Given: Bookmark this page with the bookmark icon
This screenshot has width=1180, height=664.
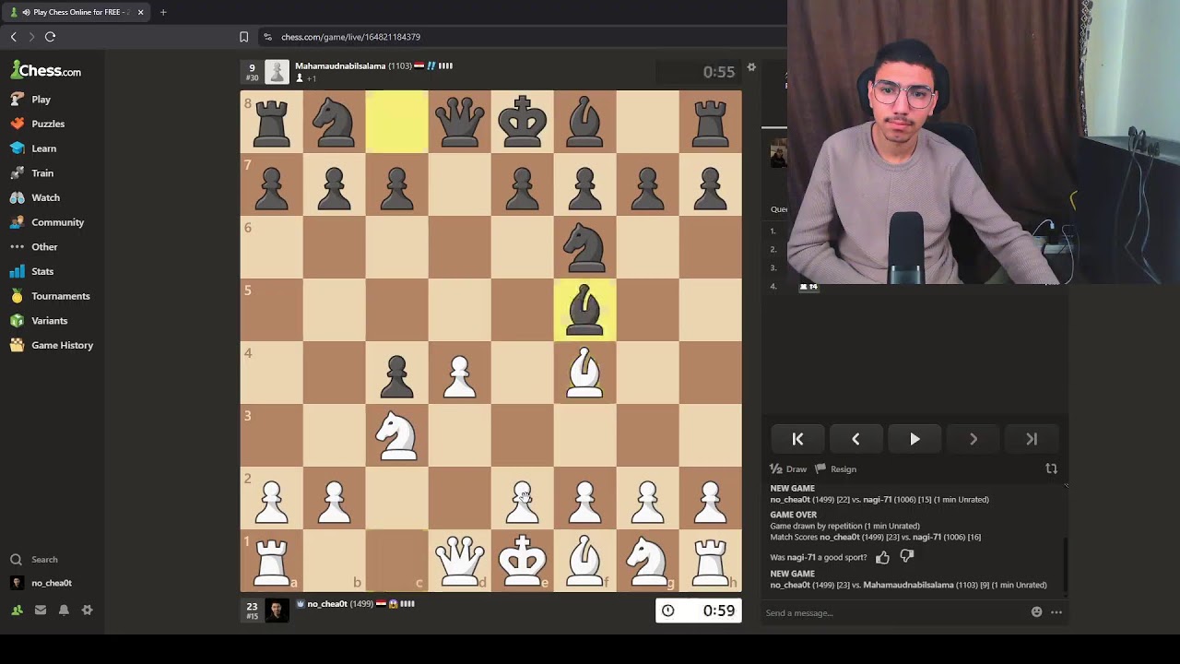Looking at the screenshot, I should click(243, 37).
